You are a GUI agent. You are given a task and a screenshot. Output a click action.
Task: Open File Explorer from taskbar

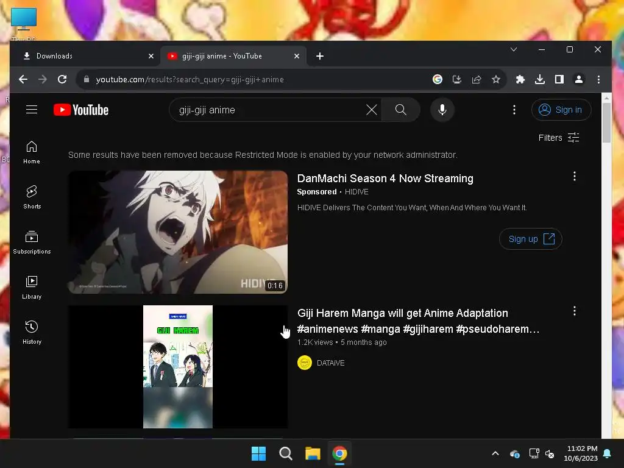313,453
